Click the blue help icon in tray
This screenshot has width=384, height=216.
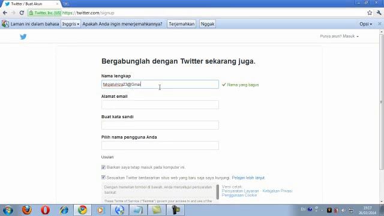pos(310,209)
